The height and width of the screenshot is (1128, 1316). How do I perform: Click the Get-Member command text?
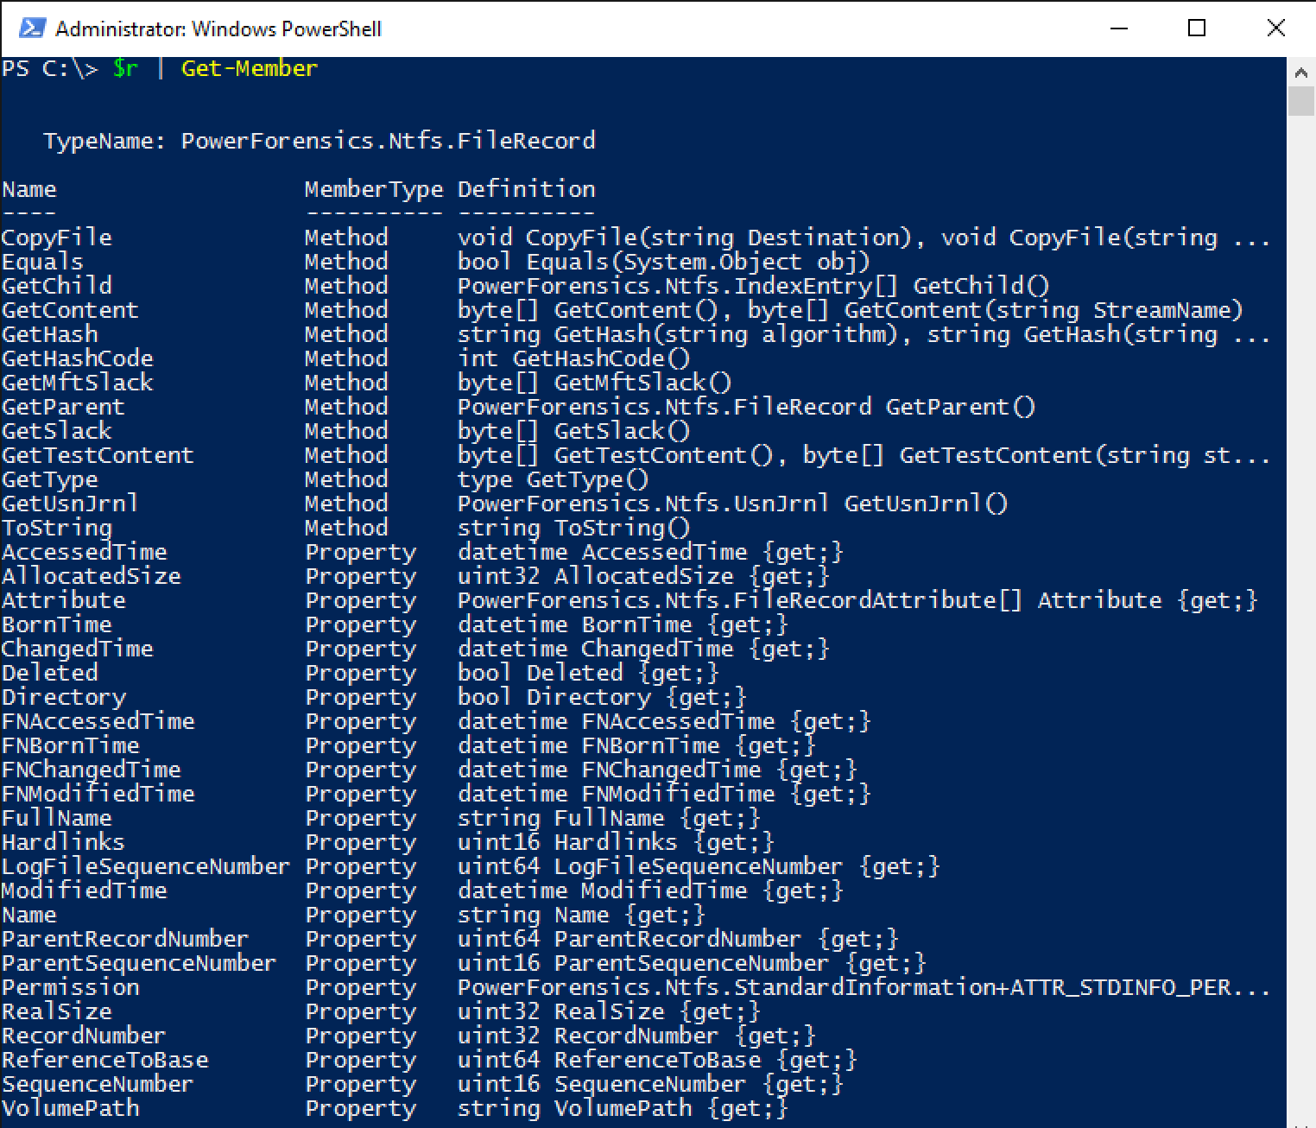tap(250, 68)
